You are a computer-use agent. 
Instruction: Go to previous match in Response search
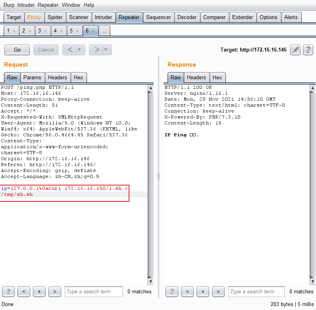point(187,291)
